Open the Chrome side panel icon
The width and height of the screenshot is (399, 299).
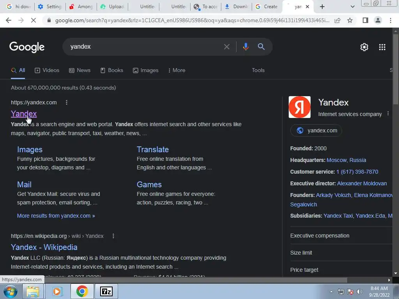365,20
